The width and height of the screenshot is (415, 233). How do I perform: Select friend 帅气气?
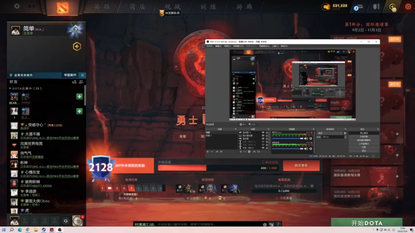[46, 154]
